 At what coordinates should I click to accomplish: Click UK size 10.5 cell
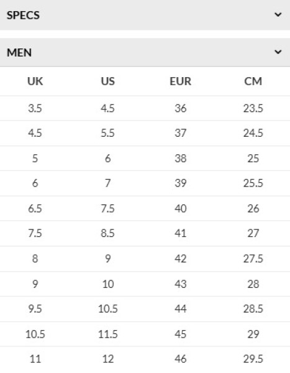pos(35,334)
